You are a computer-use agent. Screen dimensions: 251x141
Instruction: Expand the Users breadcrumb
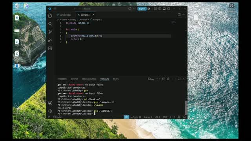(x=64, y=20)
